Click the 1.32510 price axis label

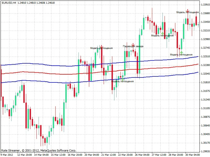click(x=205, y=57)
